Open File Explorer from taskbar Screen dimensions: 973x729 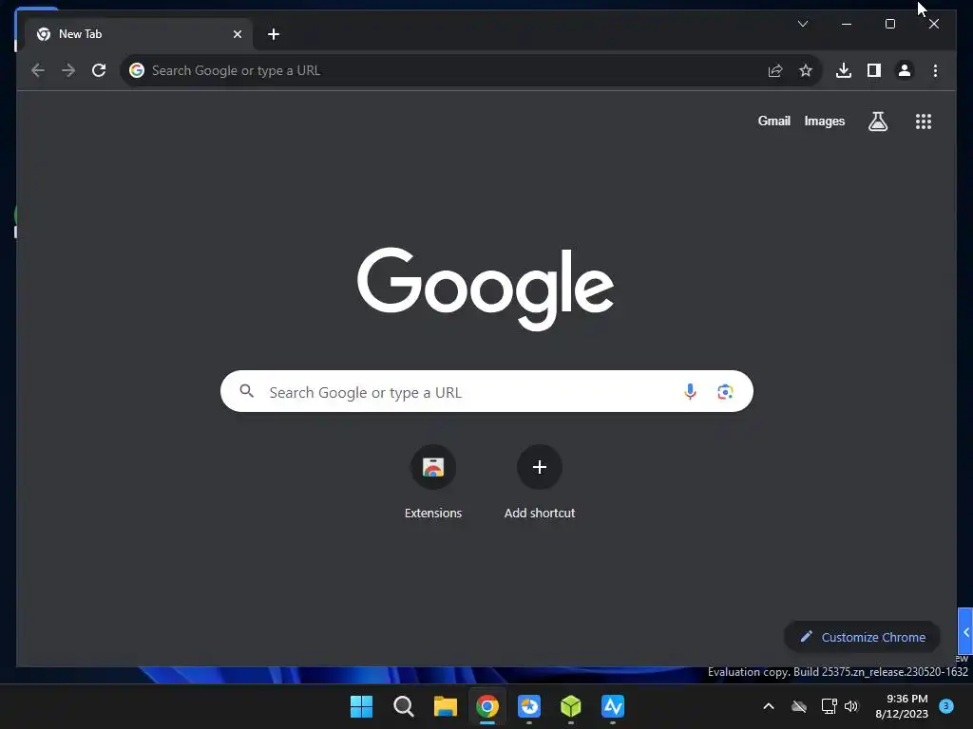445,706
